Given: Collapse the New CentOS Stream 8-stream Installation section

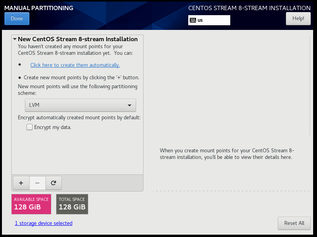Looking at the screenshot, I should click(x=15, y=39).
